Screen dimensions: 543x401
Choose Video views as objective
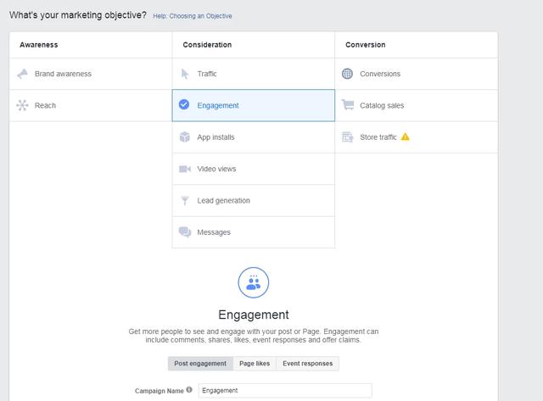pos(216,169)
